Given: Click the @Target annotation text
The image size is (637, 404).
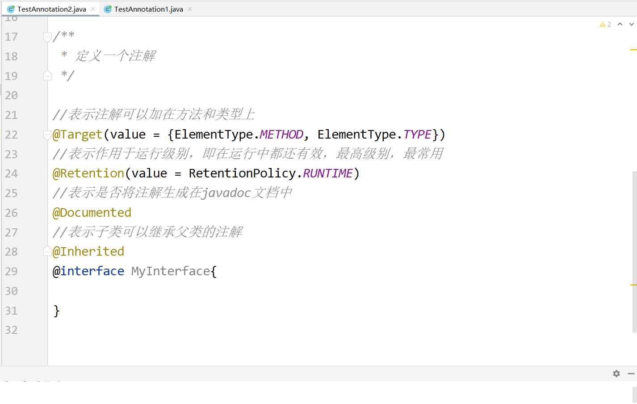Looking at the screenshot, I should (78, 135).
